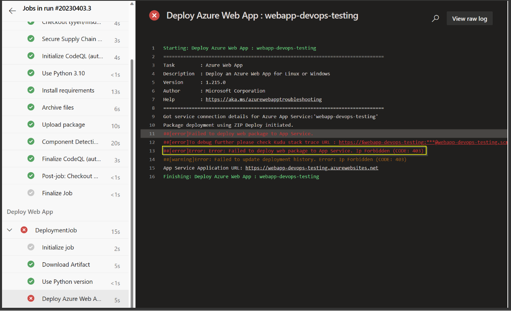
Task: Click the success icon beside Install requirements
Action: [x=31, y=90]
